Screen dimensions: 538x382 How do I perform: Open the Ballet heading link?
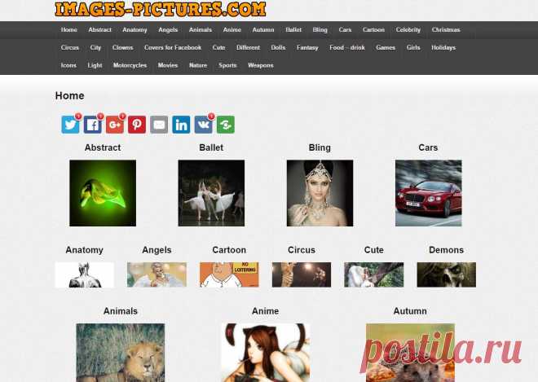point(211,147)
